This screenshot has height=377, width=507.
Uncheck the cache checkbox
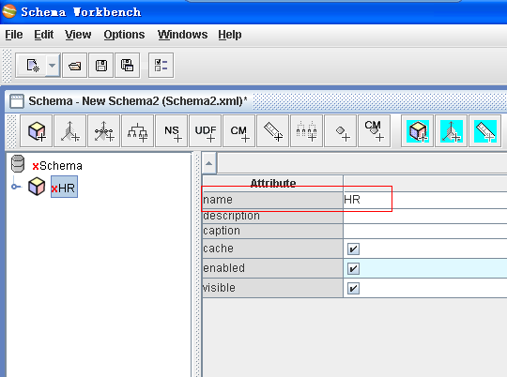[353, 249]
